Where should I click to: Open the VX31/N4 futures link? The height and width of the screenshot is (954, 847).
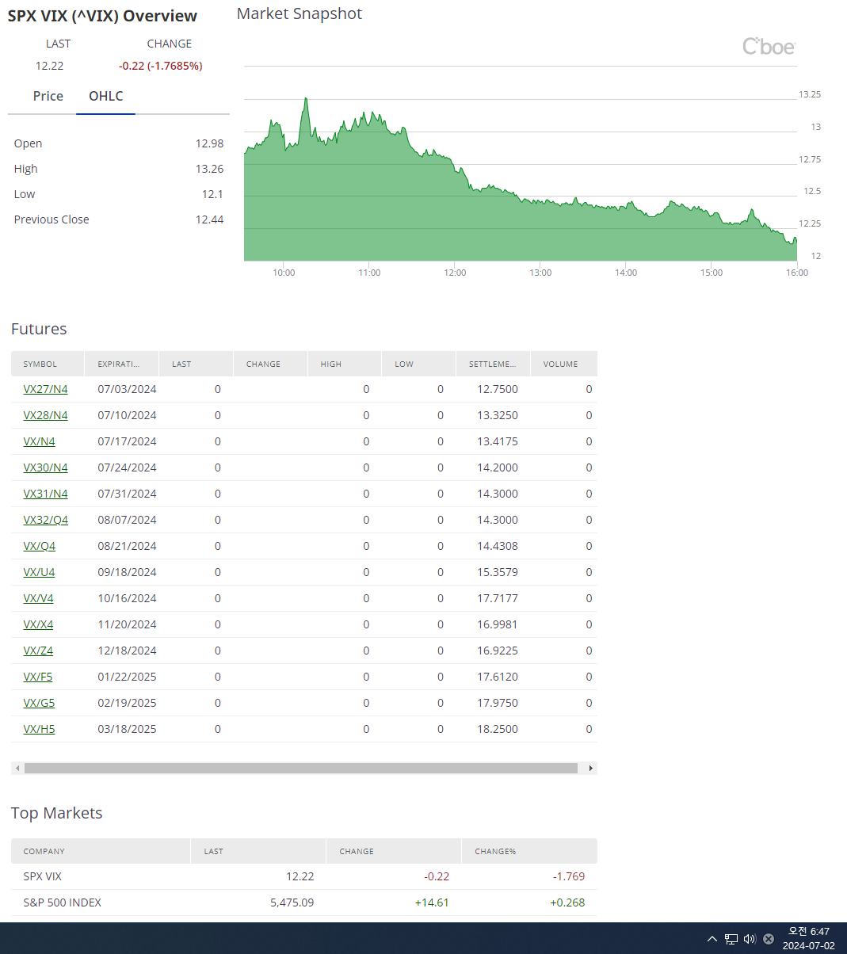click(45, 494)
